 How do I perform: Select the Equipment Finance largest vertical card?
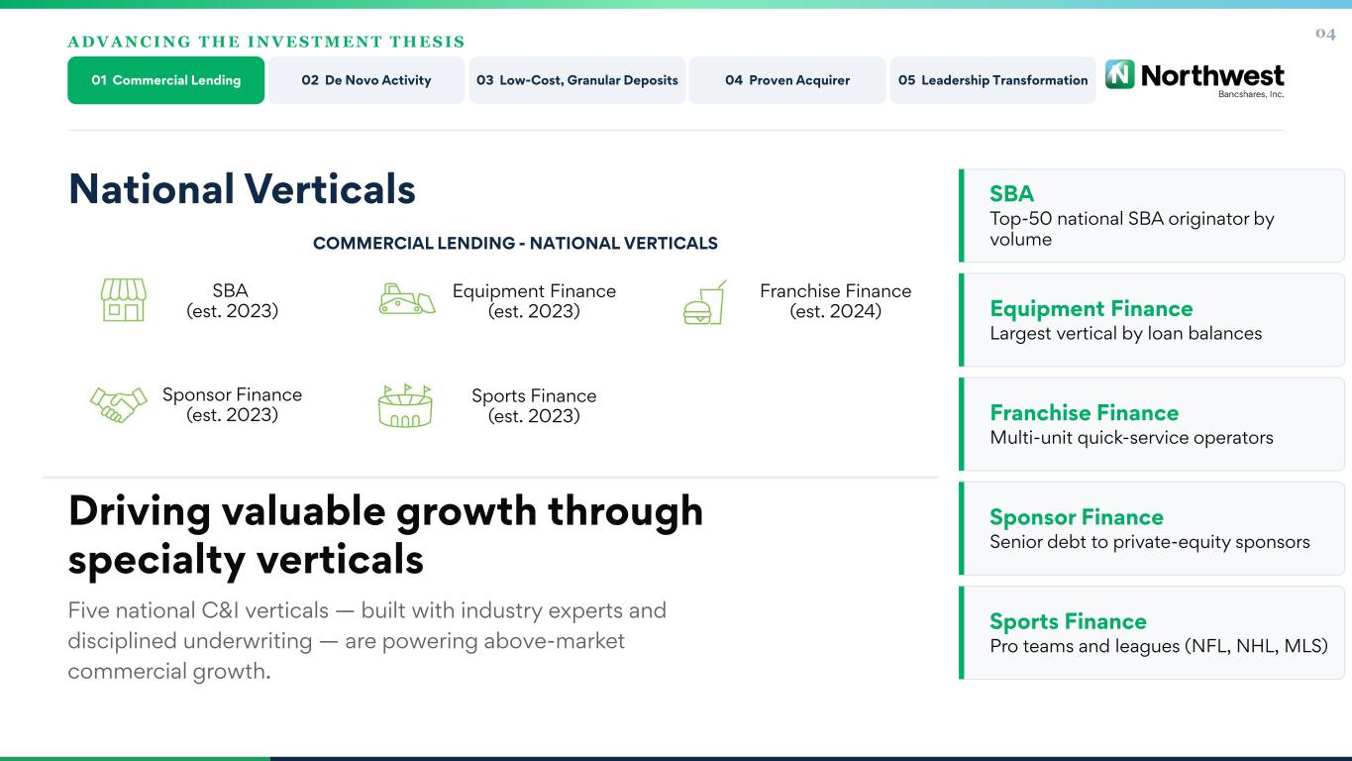point(1152,320)
